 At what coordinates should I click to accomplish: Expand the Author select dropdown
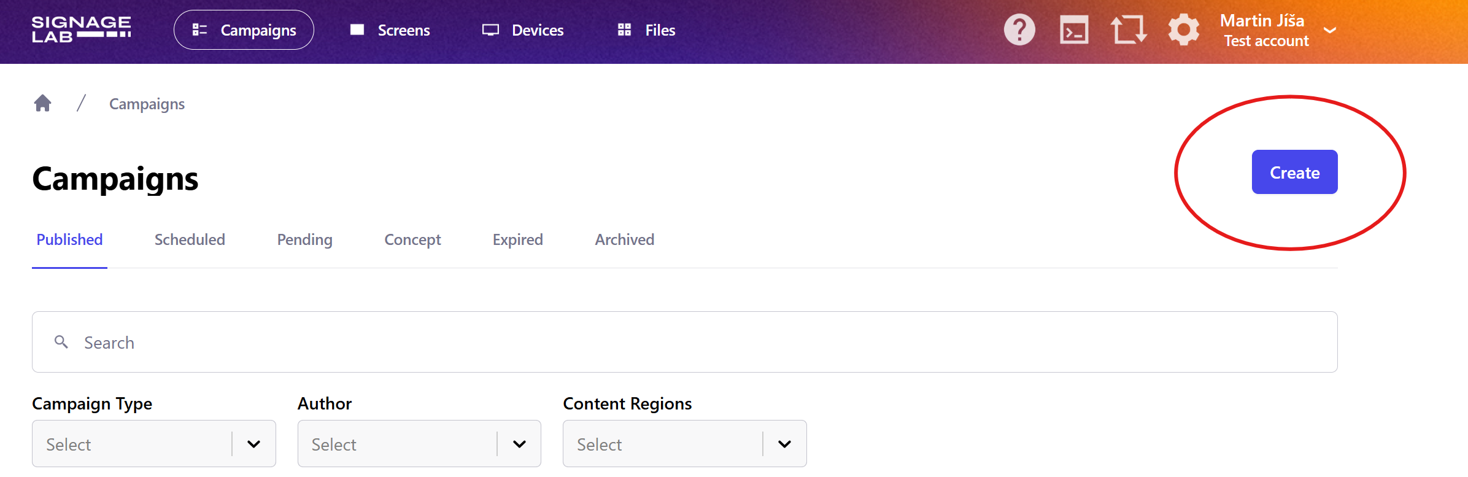coord(419,443)
